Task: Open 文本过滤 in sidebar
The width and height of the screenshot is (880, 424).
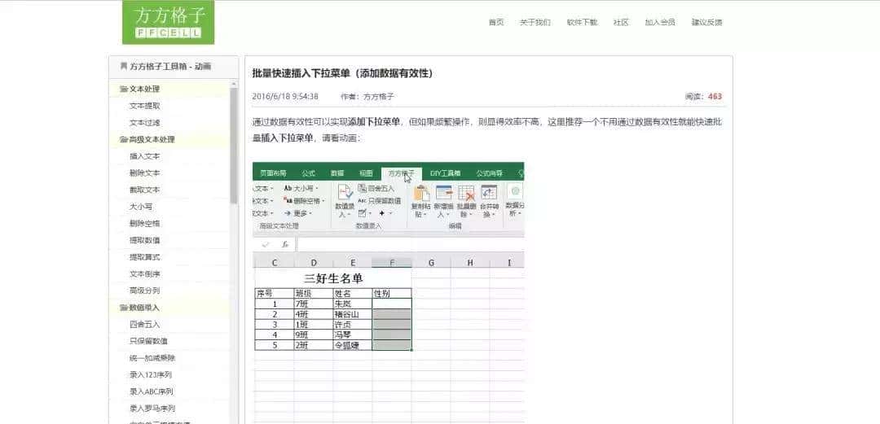Action: point(145,123)
